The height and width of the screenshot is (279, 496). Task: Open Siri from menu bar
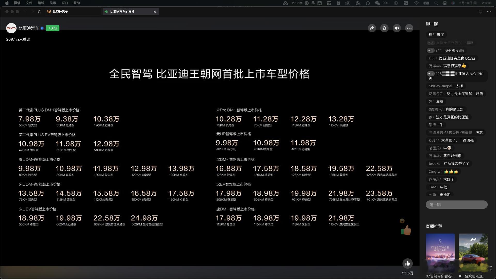click(453, 3)
